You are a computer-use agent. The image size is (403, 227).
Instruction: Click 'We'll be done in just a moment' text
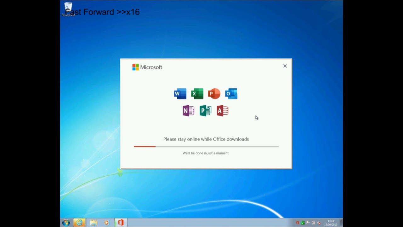(206, 153)
